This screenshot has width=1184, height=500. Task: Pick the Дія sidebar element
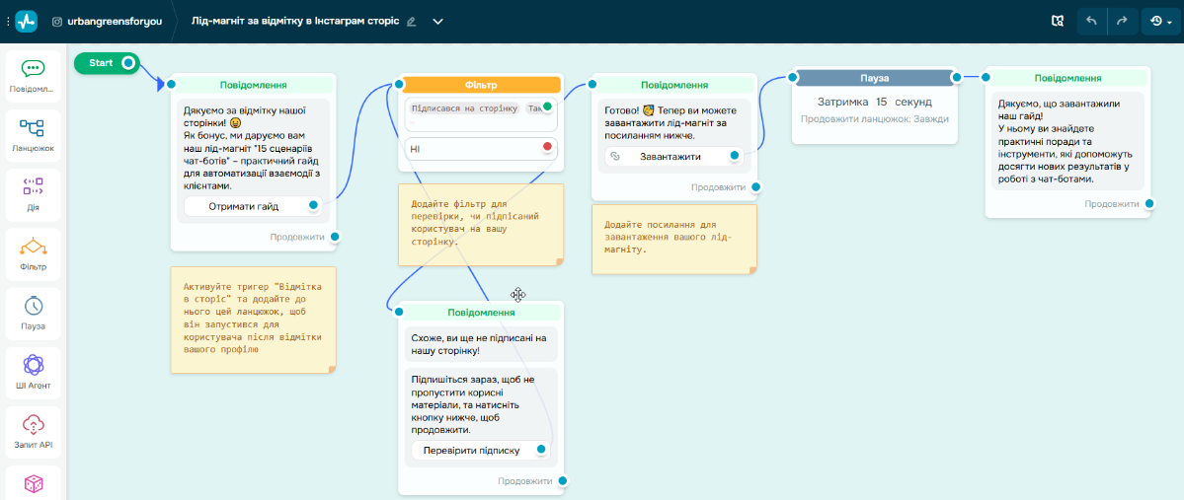point(33,193)
